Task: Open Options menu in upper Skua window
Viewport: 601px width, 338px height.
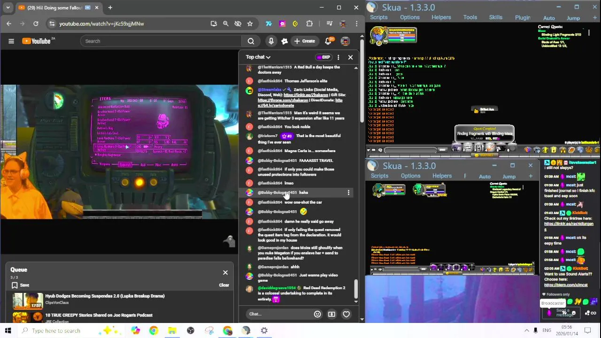Action: tap(410, 17)
